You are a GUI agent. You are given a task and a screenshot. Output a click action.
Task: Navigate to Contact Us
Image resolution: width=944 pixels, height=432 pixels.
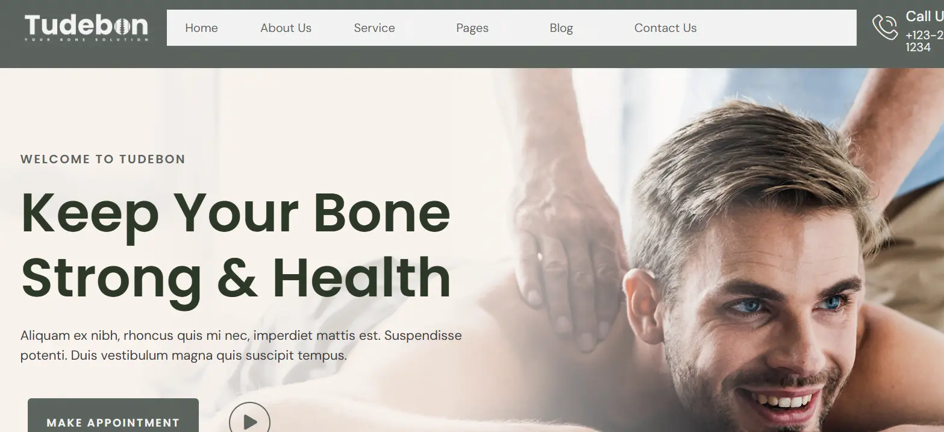[x=665, y=28]
